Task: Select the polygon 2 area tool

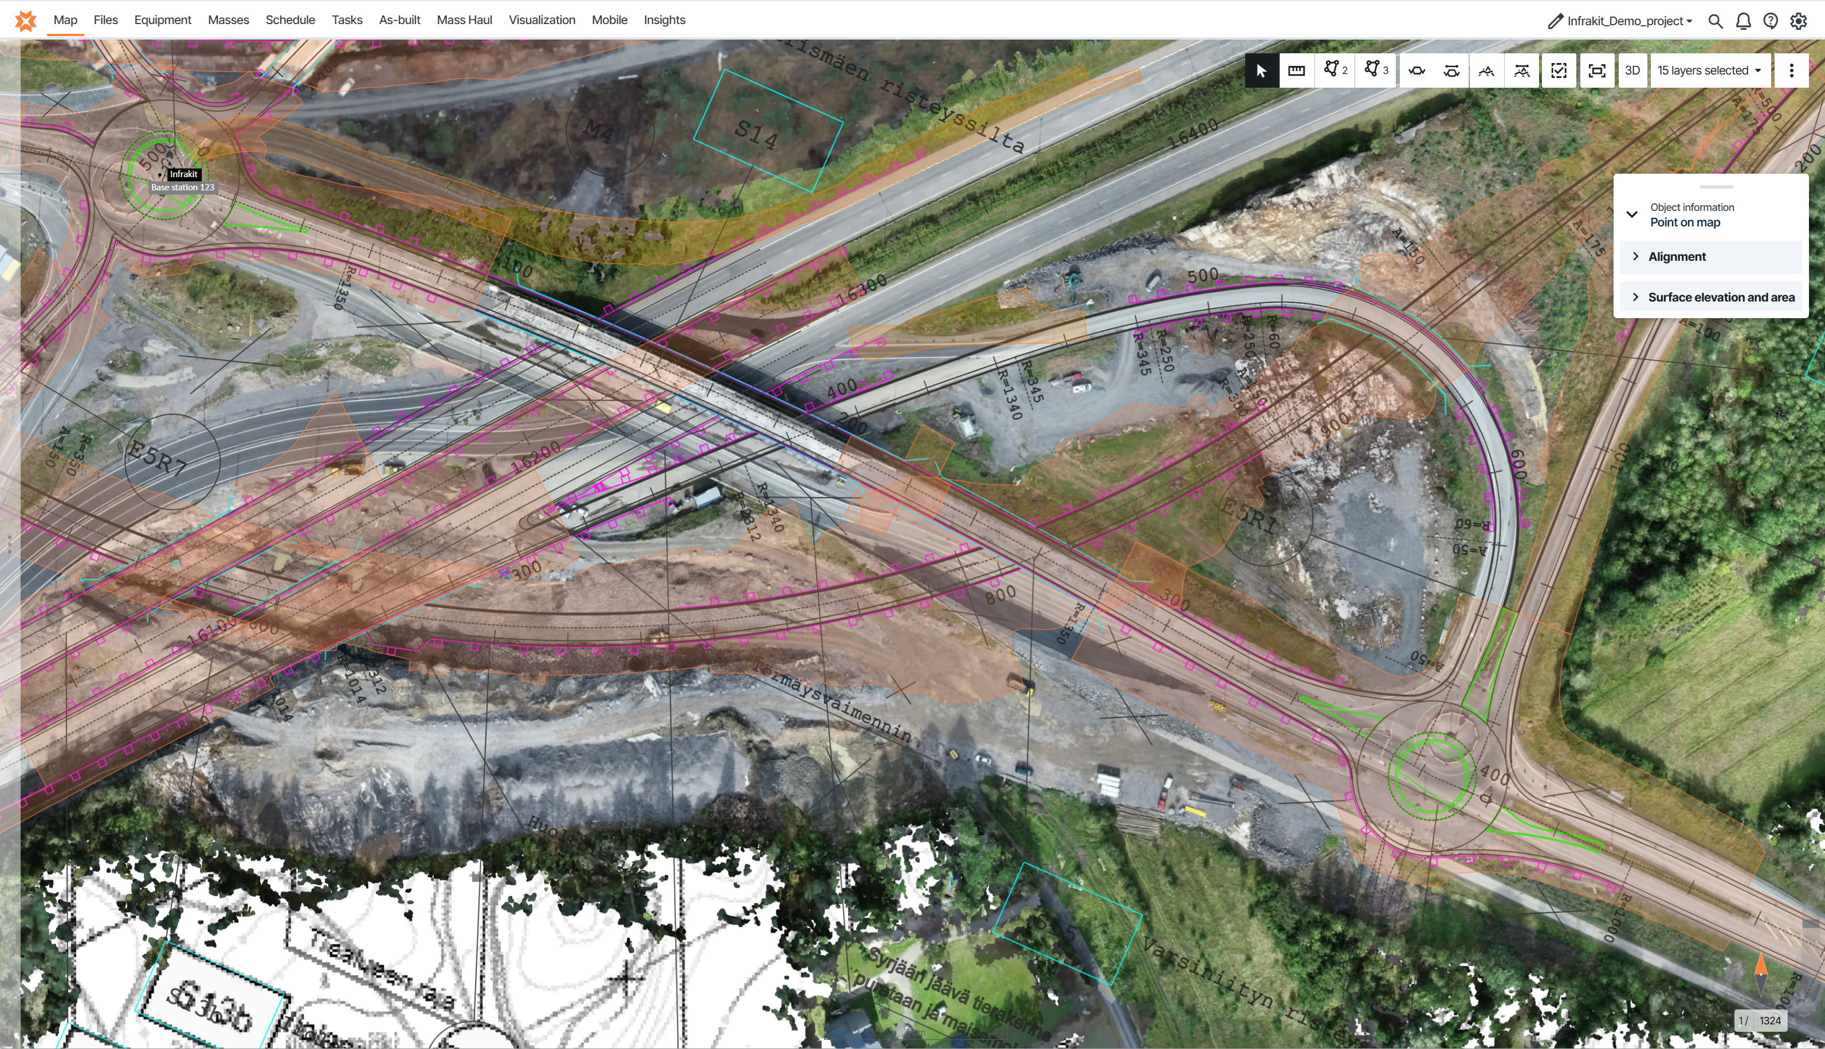Action: 1335,71
